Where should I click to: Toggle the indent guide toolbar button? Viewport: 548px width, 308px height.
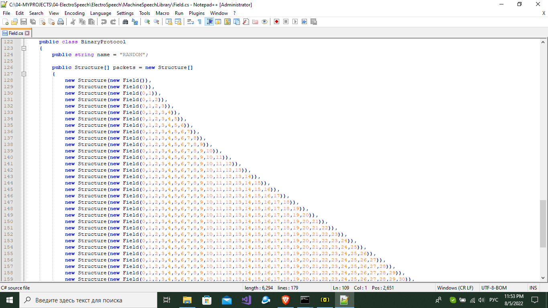pyautogui.click(x=209, y=22)
